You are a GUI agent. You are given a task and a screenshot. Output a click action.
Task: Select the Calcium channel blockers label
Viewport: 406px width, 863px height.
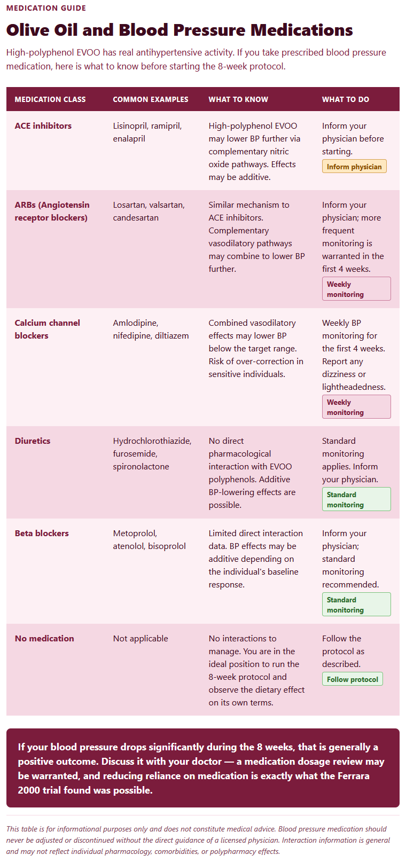48,329
